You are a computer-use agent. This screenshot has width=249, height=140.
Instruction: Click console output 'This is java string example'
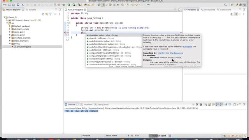tap(81, 111)
